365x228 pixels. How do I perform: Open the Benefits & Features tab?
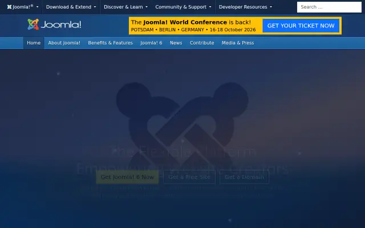110,43
